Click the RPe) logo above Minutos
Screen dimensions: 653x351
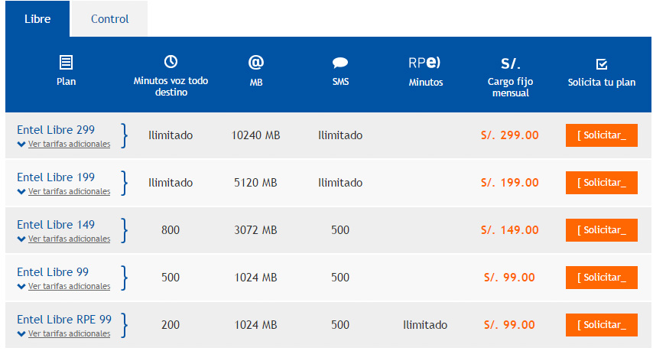tap(424, 63)
